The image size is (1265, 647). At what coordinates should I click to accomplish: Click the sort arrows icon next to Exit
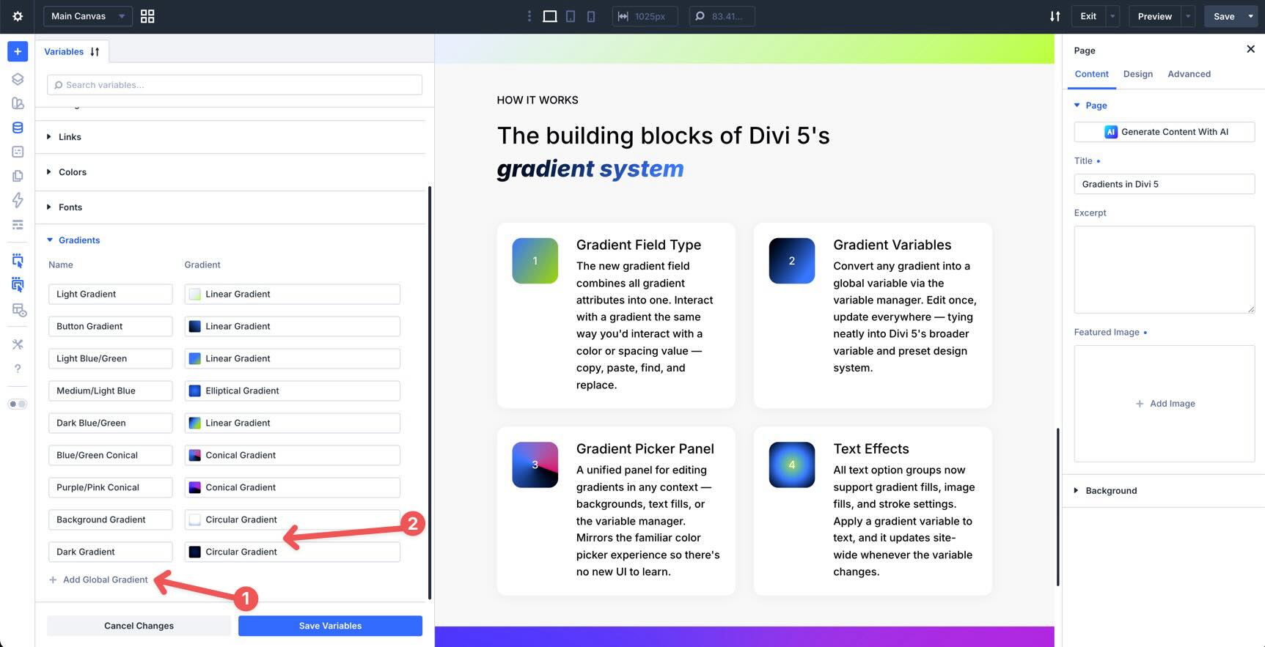[x=1055, y=16]
